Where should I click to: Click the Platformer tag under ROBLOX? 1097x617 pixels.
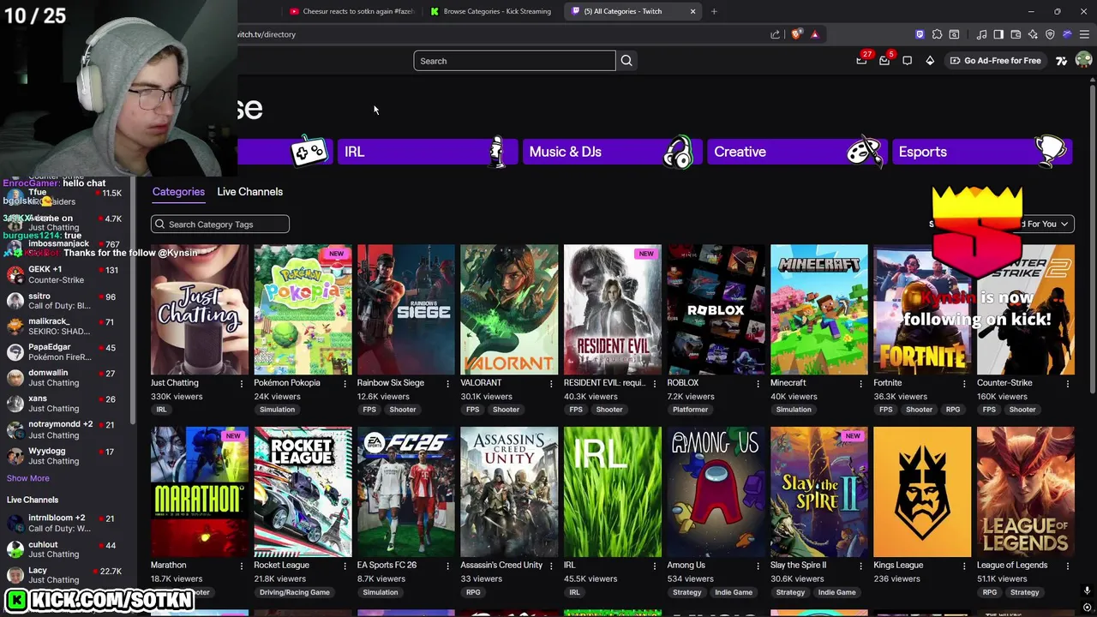pyautogui.click(x=690, y=410)
